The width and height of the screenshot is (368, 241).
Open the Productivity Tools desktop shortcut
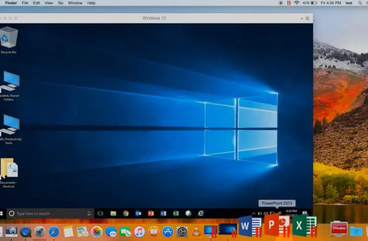coord(10,130)
